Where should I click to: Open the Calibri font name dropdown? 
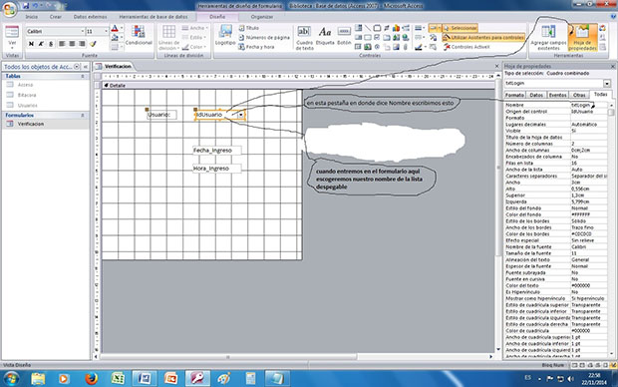point(83,31)
